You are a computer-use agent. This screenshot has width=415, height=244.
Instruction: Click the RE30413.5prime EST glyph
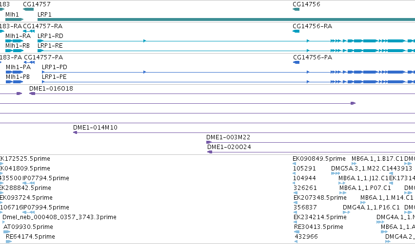296,232
